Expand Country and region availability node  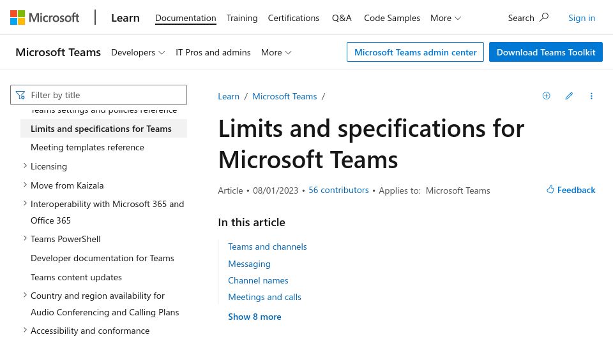25,295
